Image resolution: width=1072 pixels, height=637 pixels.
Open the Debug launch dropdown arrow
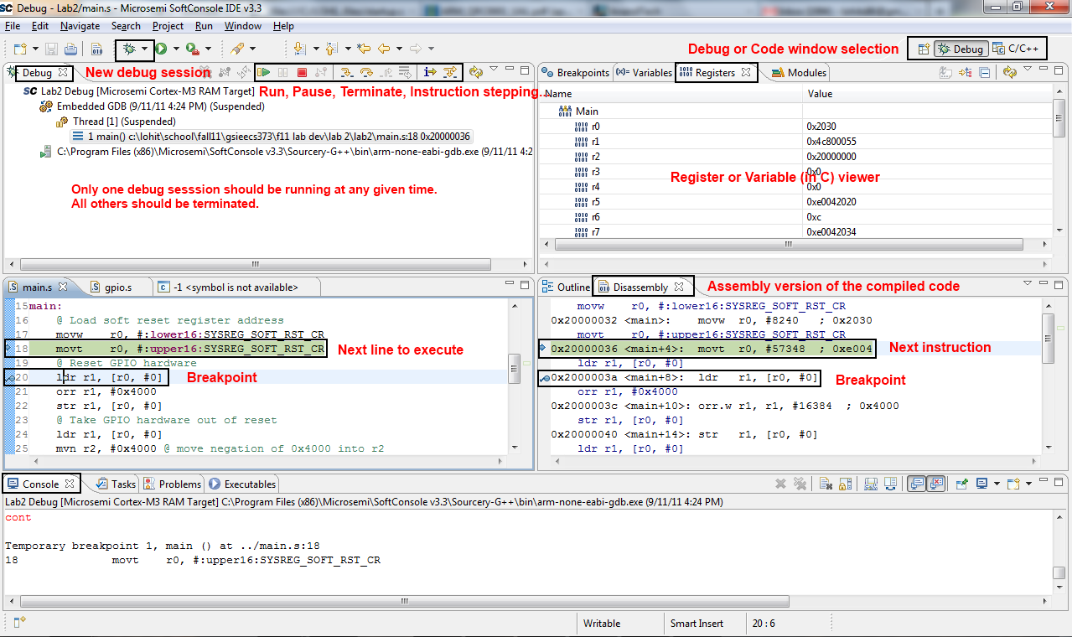[x=145, y=49]
